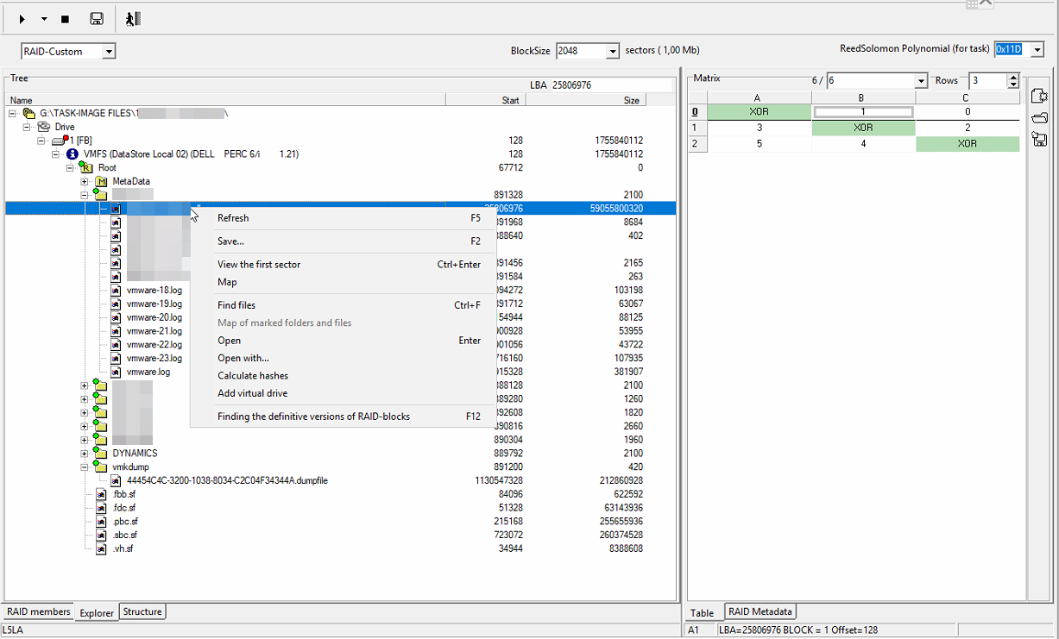The width and height of the screenshot is (1059, 639).
Task: Collapse the VMFS DataStore node
Action: 55,154
